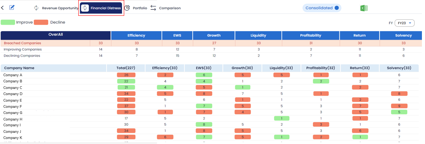Click the Portfolio pie chart icon

[127, 8]
